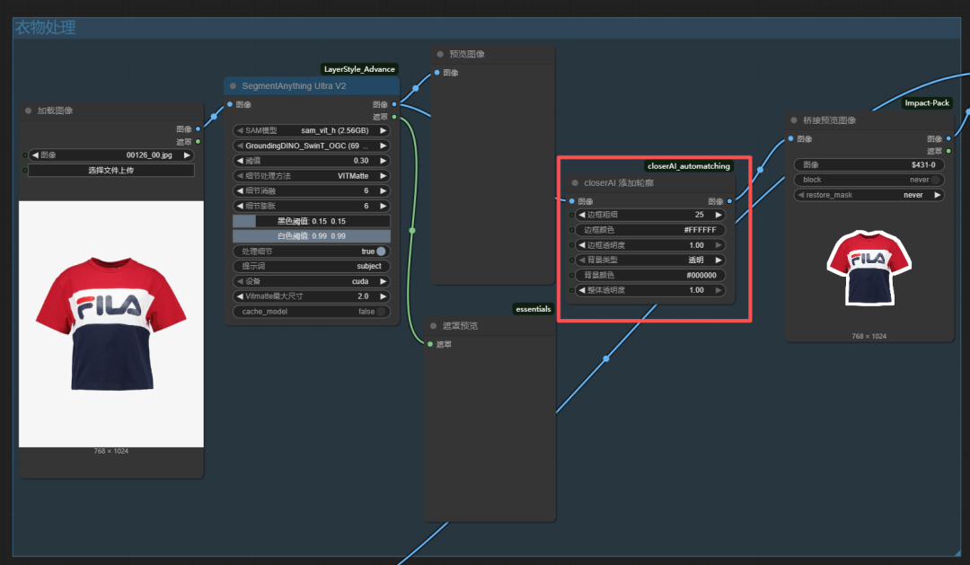Image resolution: width=970 pixels, height=565 pixels.
Task: Open 背景类型 透明 combo
Action: tap(649, 260)
